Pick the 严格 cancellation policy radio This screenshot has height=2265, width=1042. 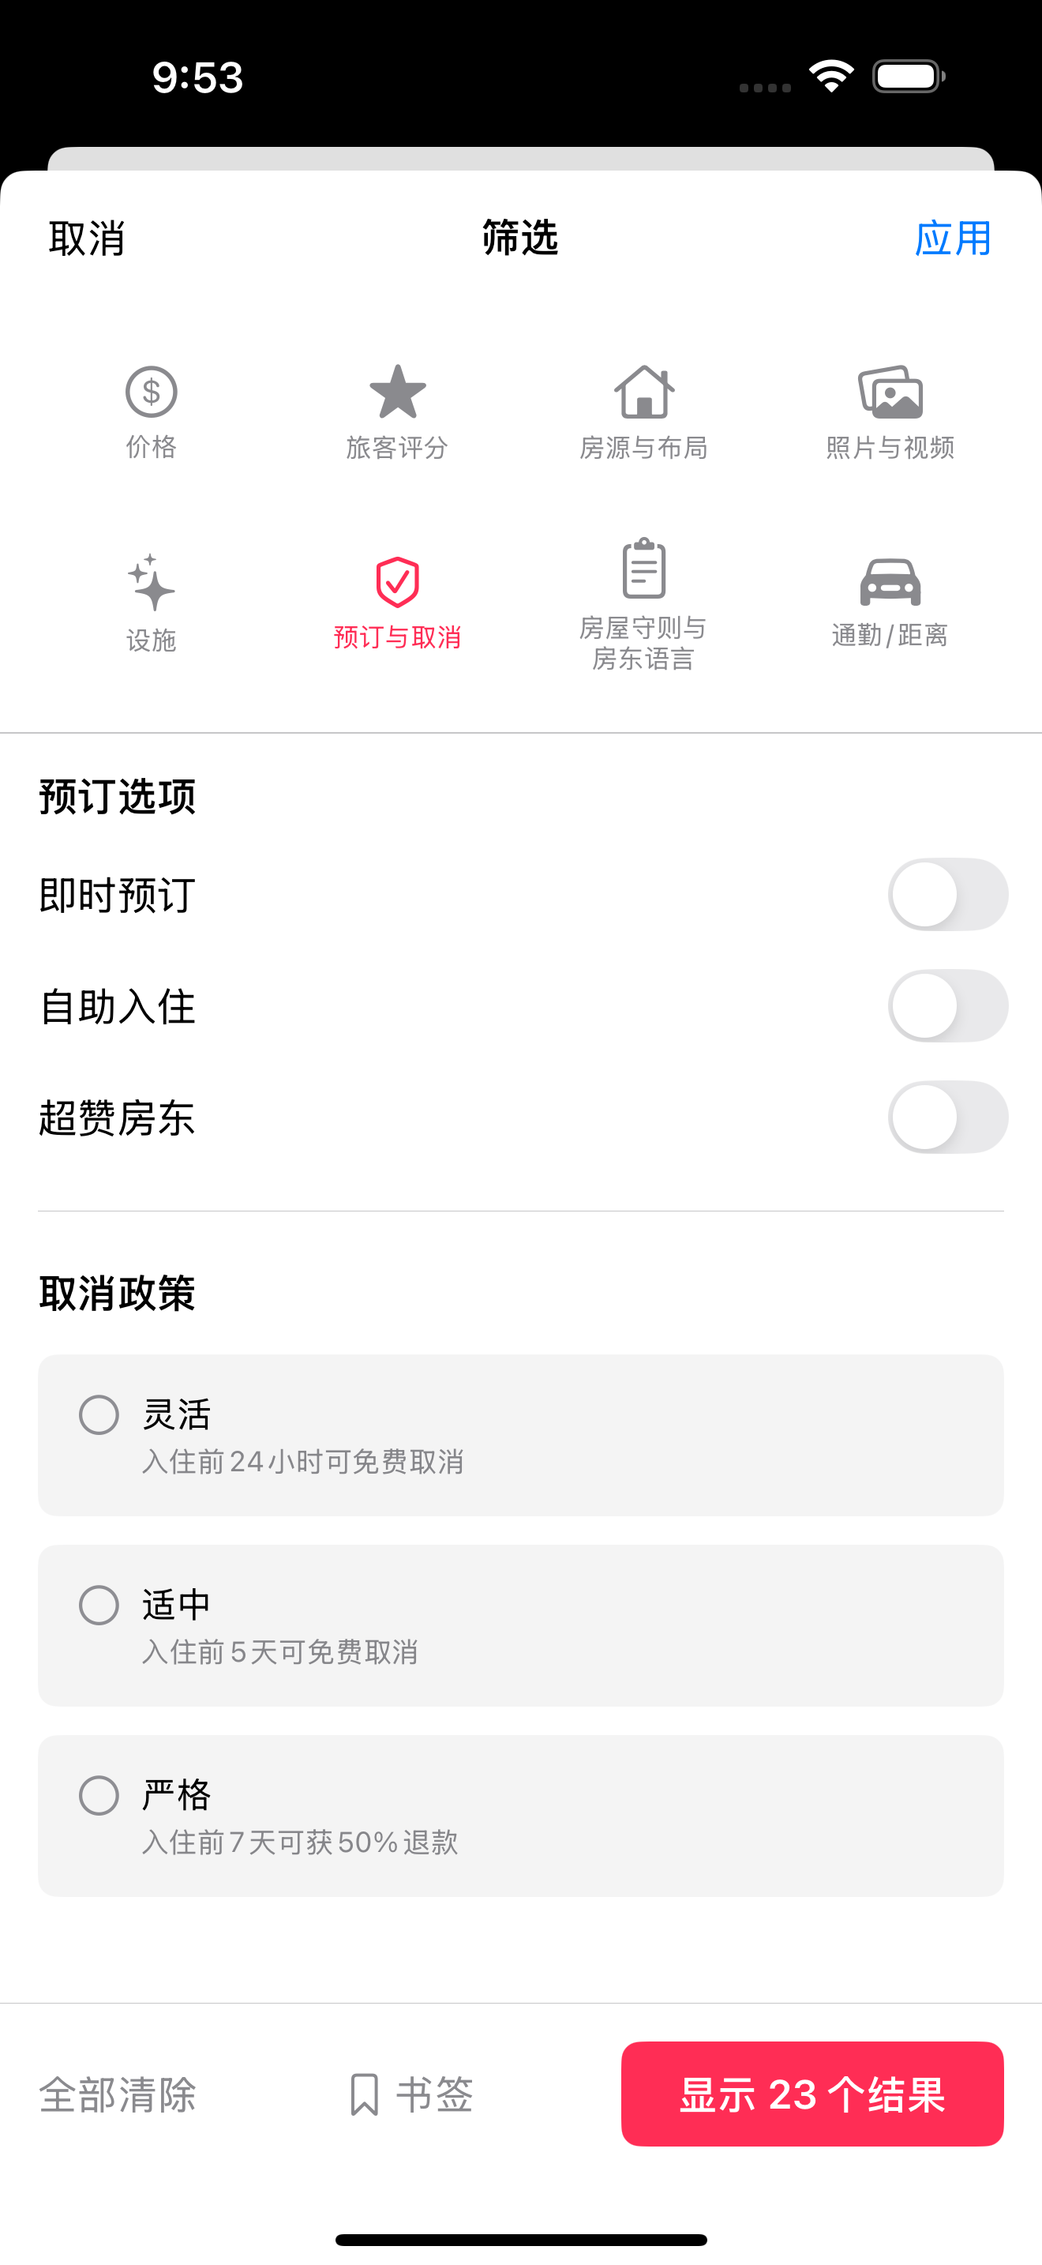coord(99,1795)
